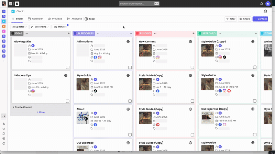Open the app grid icon in top bar
Image resolution: width=275 pixels, height=154 pixels.
click(17, 4)
